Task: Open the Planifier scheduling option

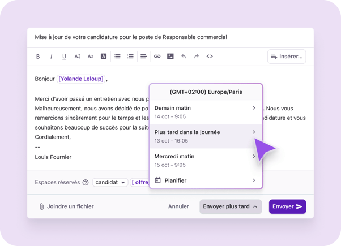Action: [x=206, y=180]
